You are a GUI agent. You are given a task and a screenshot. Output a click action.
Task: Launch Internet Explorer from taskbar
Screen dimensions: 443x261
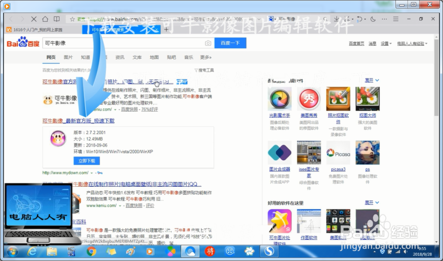[32, 251]
